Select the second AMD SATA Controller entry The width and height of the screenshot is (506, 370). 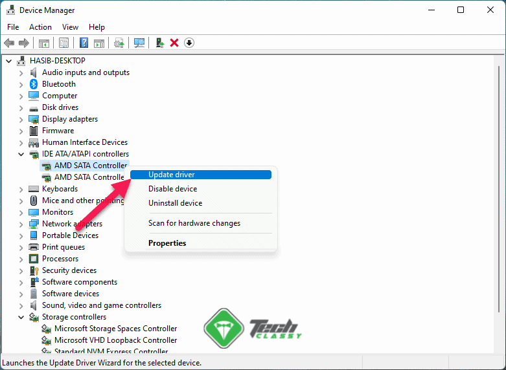click(83, 177)
